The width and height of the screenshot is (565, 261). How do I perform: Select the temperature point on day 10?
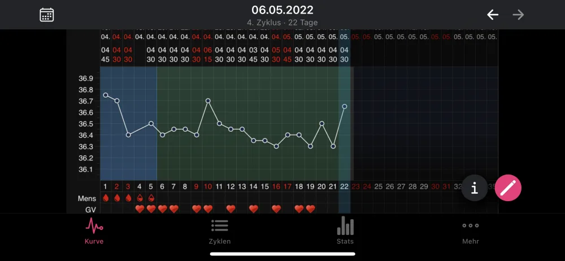(208, 101)
